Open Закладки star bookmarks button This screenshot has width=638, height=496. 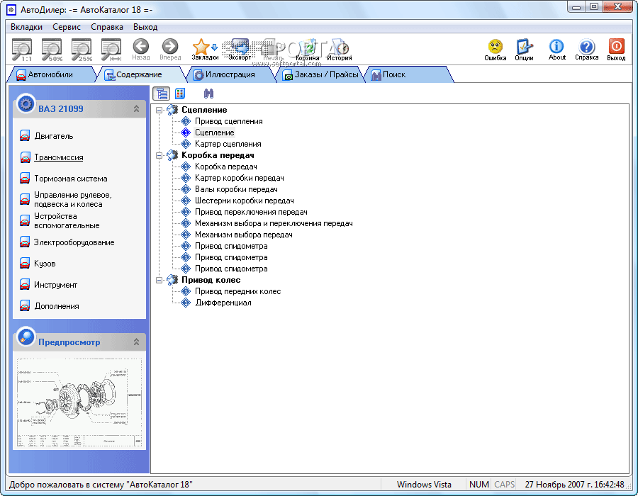coord(205,50)
